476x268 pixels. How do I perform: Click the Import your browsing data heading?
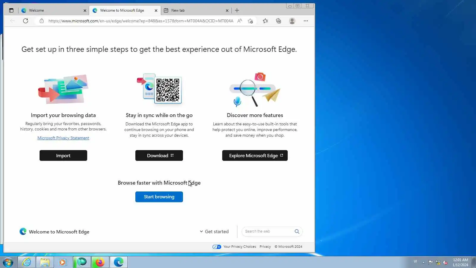pyautogui.click(x=63, y=115)
